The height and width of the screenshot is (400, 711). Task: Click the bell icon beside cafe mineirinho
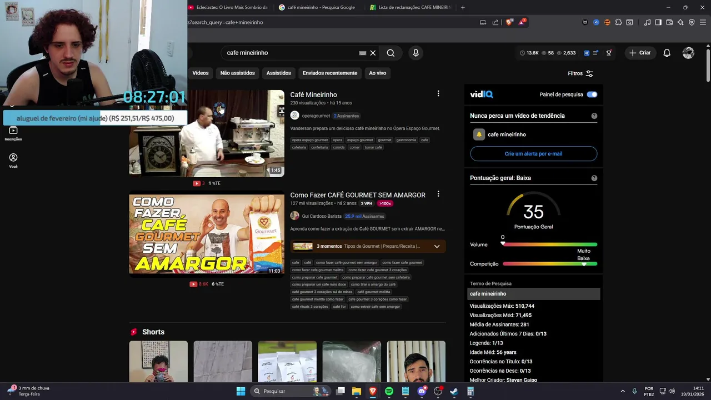pos(479,134)
